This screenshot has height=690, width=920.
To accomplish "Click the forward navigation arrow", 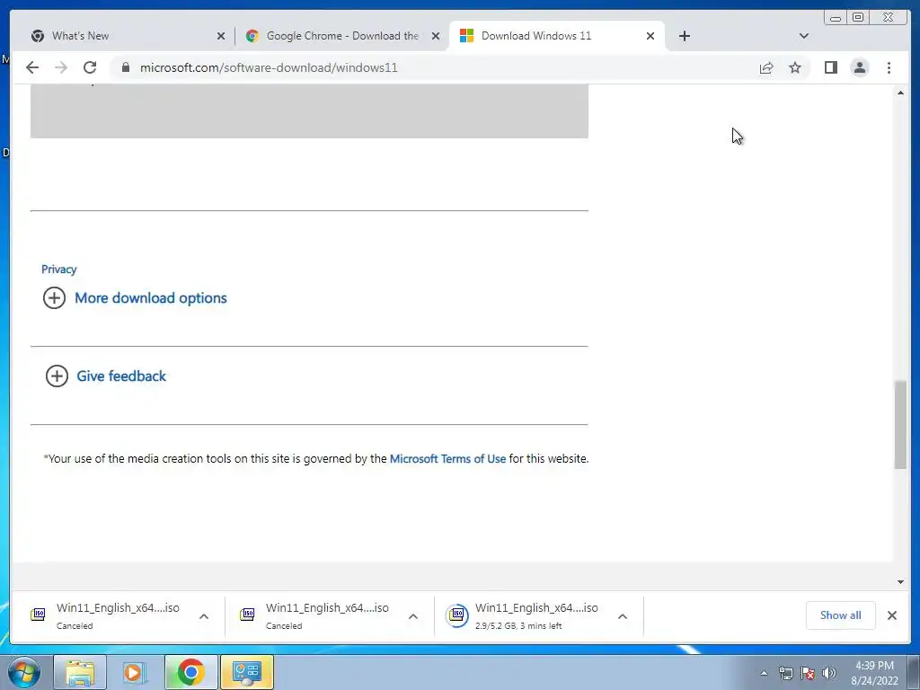I will (x=61, y=67).
